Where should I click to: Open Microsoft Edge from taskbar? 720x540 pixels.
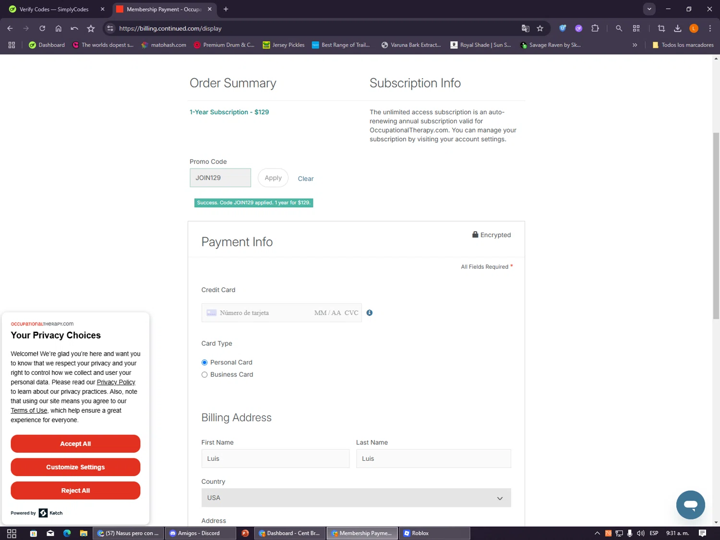click(x=67, y=533)
